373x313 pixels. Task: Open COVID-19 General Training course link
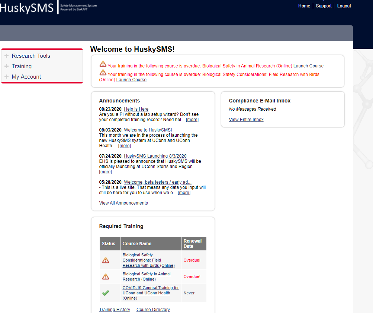151,293
